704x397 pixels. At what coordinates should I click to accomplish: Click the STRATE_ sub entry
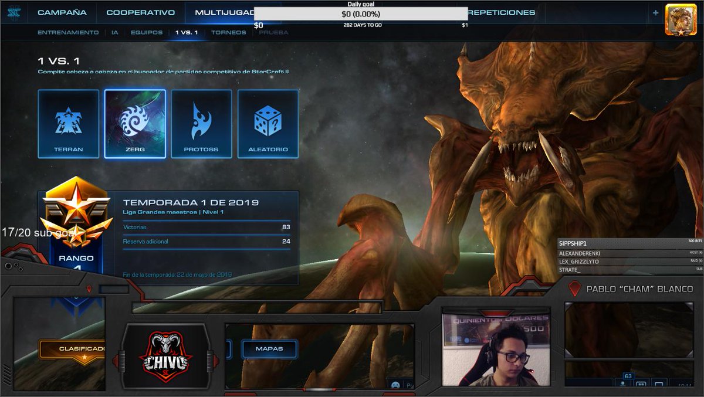coord(631,270)
